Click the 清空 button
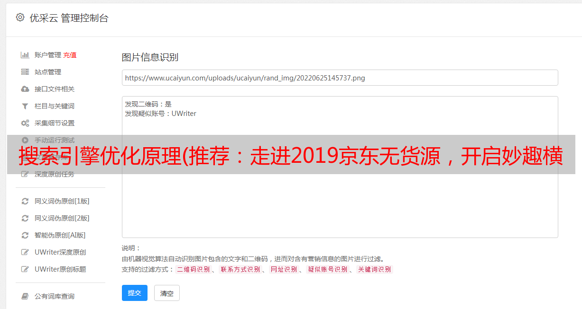 click(167, 293)
